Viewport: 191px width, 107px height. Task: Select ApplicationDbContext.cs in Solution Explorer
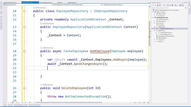coord(167,29)
